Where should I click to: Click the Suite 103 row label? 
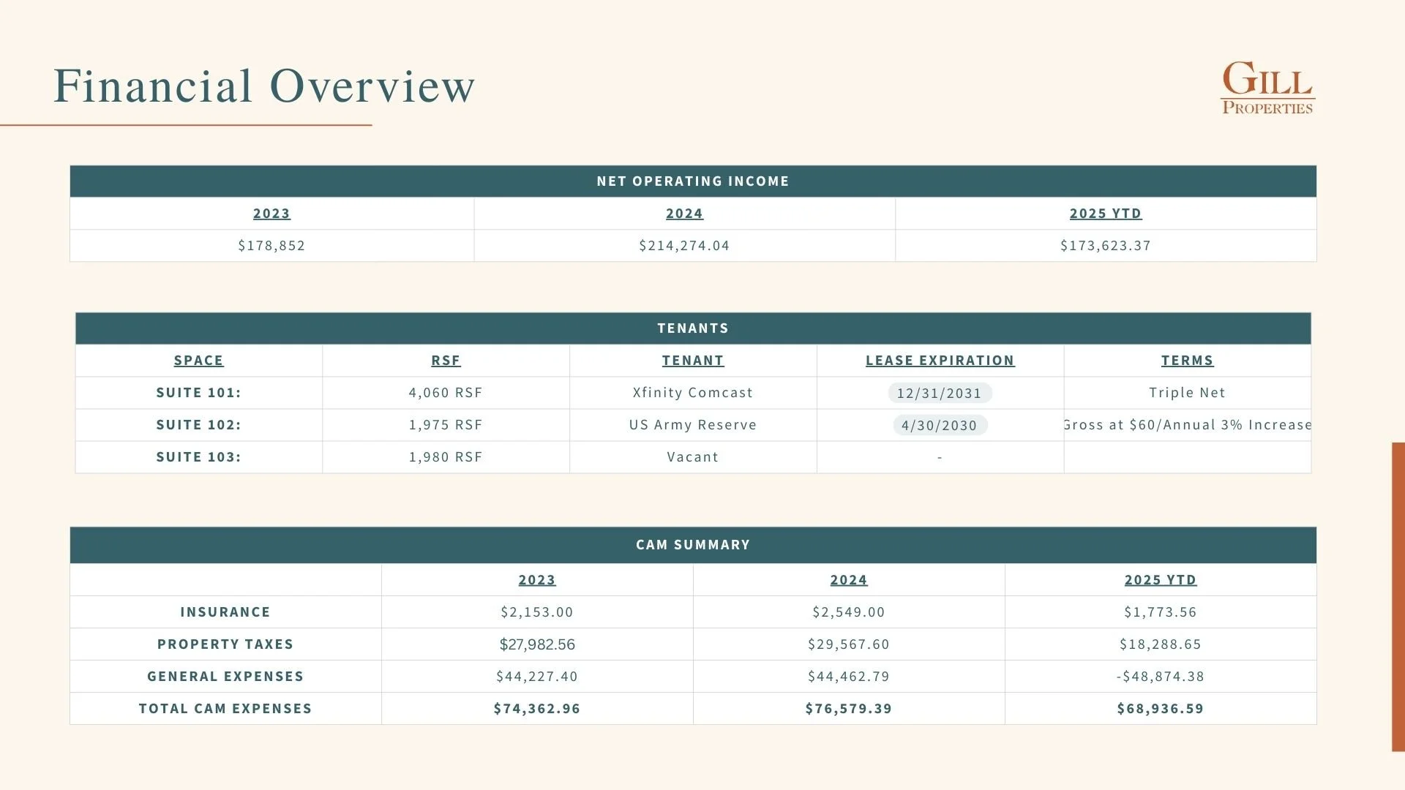(198, 457)
